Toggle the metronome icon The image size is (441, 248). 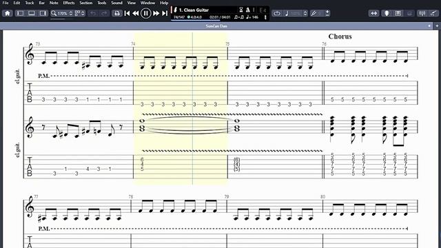pyautogui.click(x=248, y=10)
